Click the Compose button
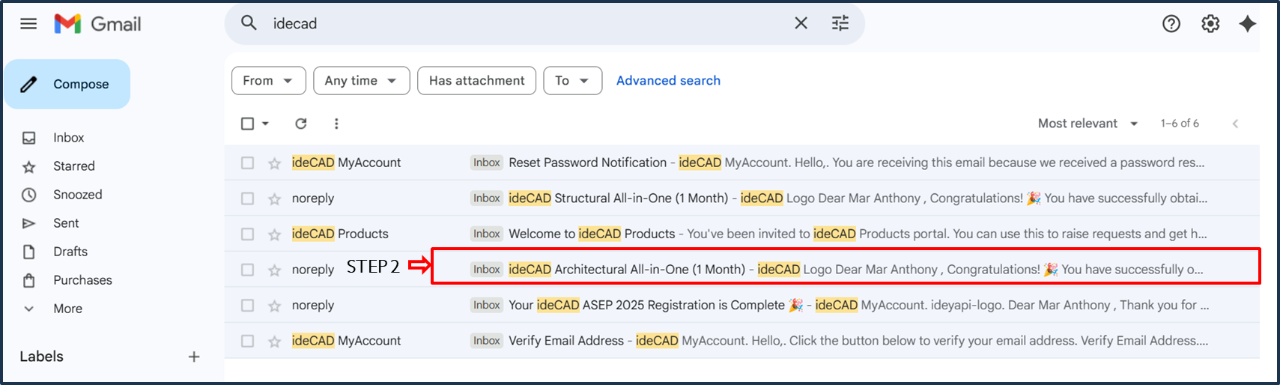Screen dimensions: 1280x385 (67, 84)
